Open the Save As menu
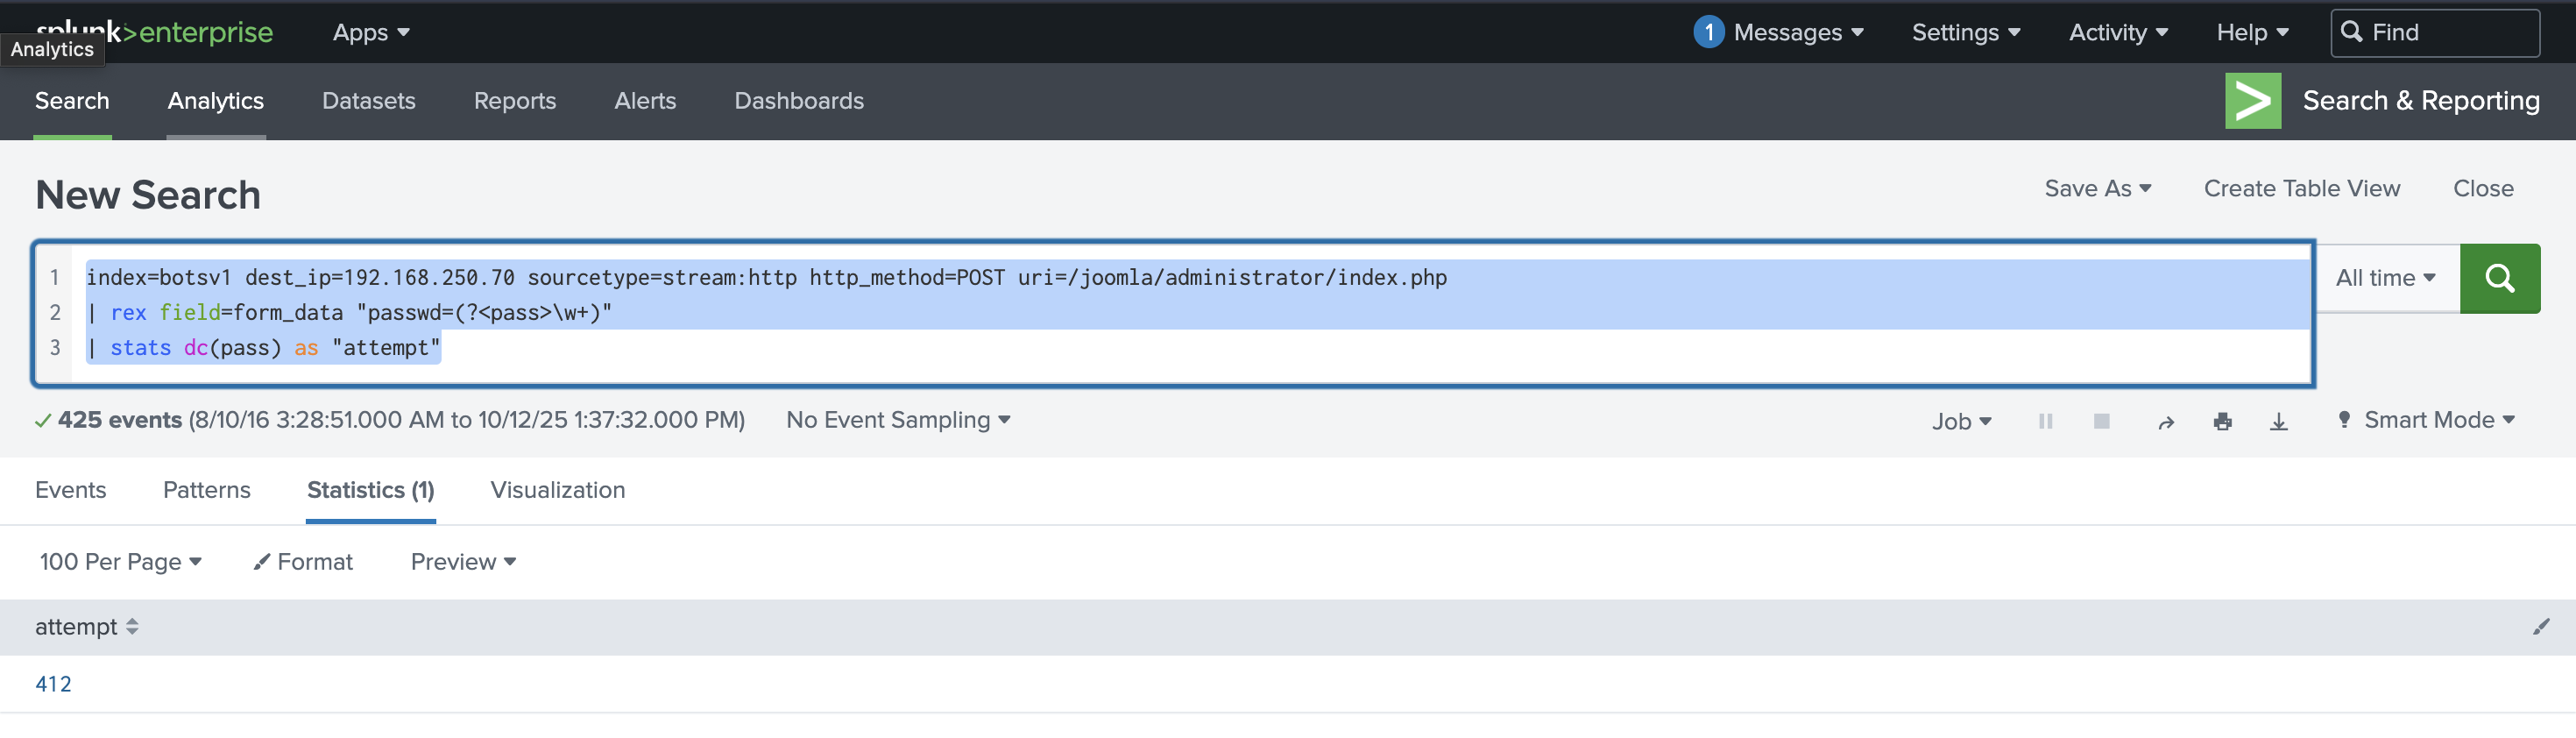Viewport: 2576px width, 738px height. (x=2097, y=189)
